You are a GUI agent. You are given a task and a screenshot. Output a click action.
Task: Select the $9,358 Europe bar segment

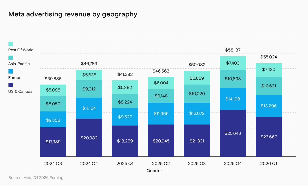(x=53, y=119)
